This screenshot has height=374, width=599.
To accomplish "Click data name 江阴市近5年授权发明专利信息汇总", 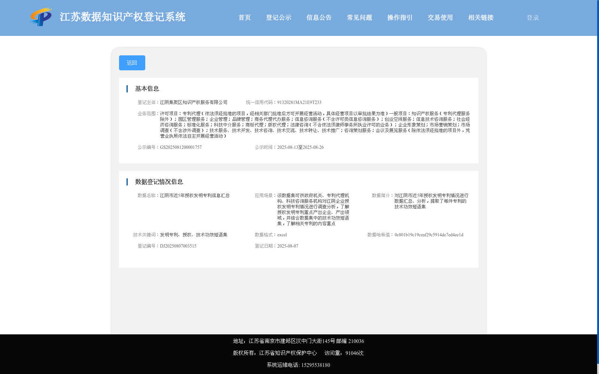I will click(195, 196).
